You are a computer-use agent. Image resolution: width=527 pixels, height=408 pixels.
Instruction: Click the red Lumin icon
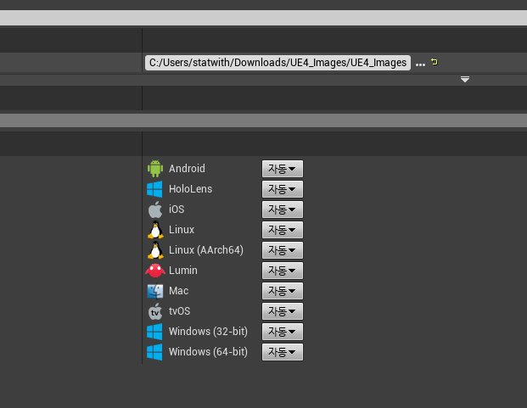pos(155,271)
